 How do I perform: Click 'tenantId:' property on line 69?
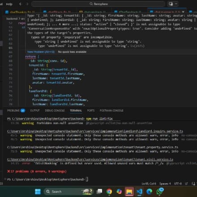click(37, 65)
